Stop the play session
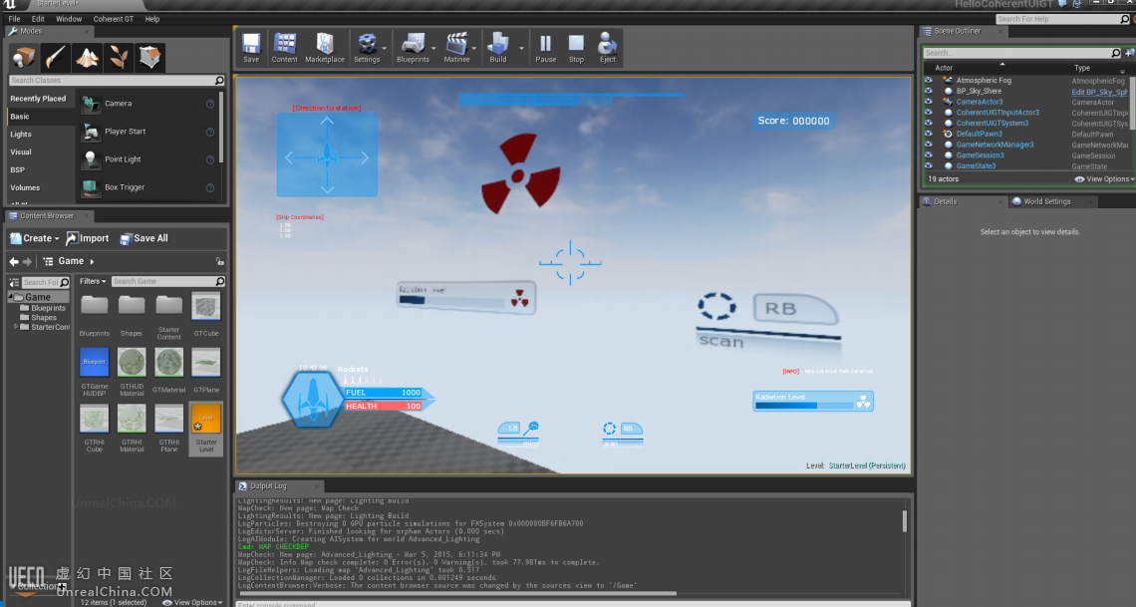Screen dimensions: 1136x607 click(x=576, y=48)
